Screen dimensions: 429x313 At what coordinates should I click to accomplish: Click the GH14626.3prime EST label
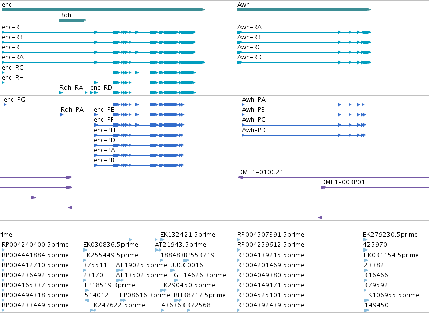(x=200, y=275)
